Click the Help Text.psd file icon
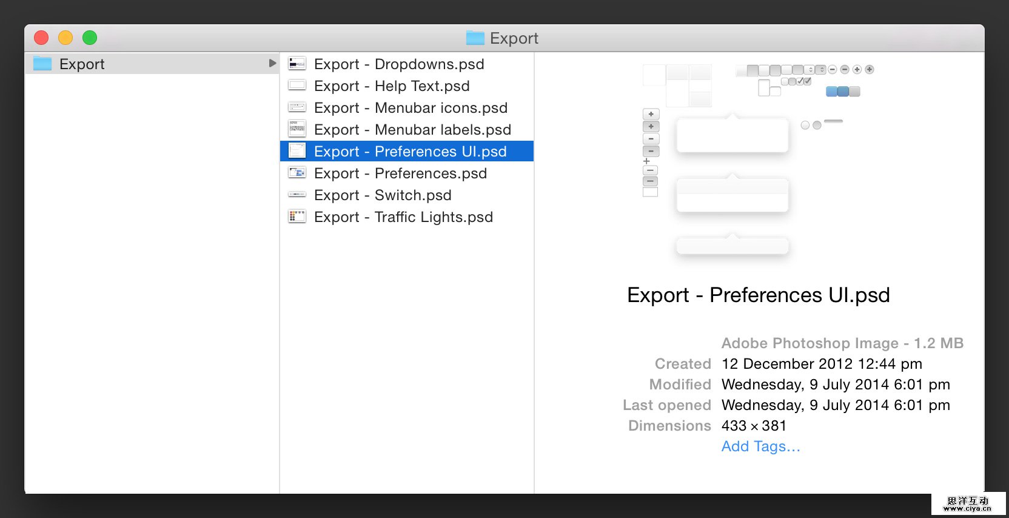1009x518 pixels. point(297,86)
